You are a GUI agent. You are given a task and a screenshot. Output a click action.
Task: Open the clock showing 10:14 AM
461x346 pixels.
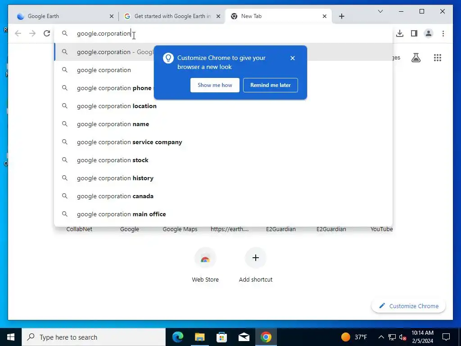pyautogui.click(x=422, y=337)
